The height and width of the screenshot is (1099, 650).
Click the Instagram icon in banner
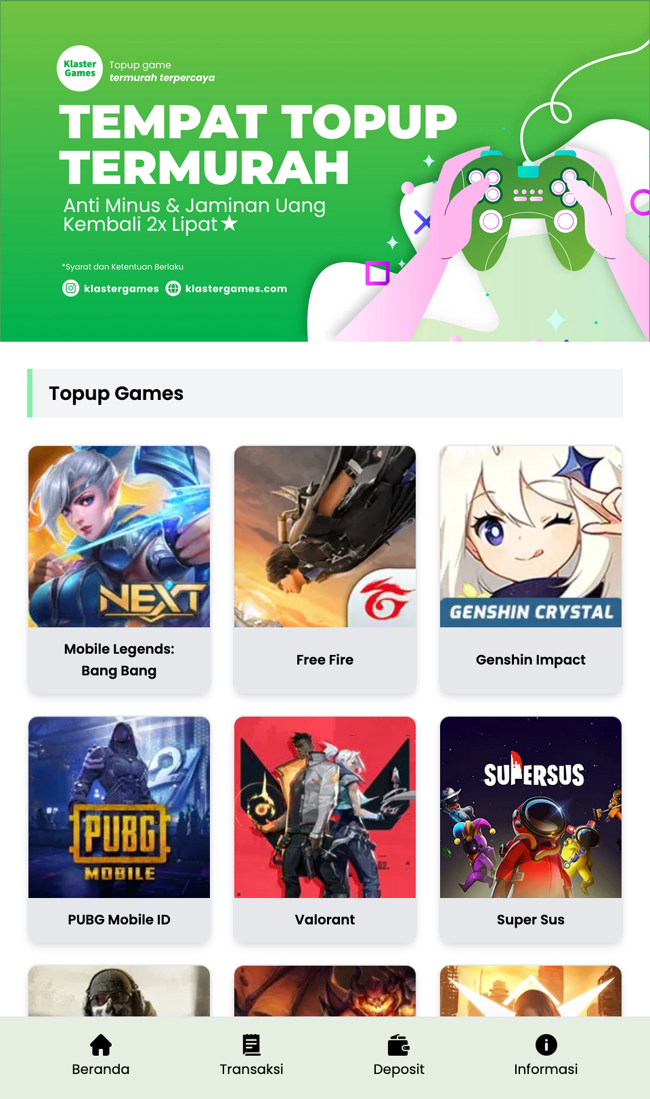(70, 288)
